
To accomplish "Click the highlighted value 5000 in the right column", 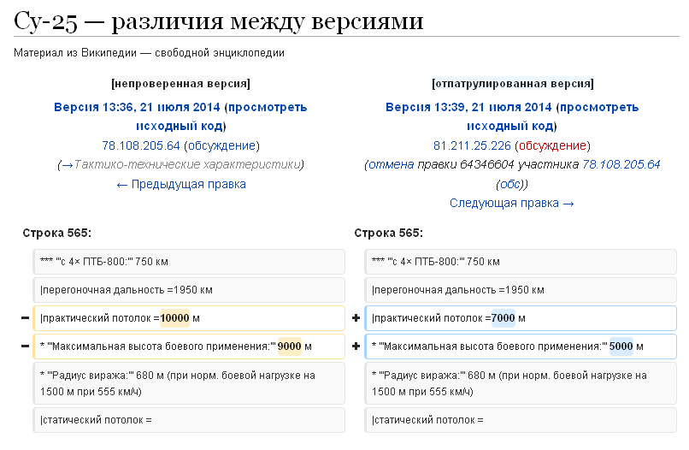I will pyautogui.click(x=621, y=346).
